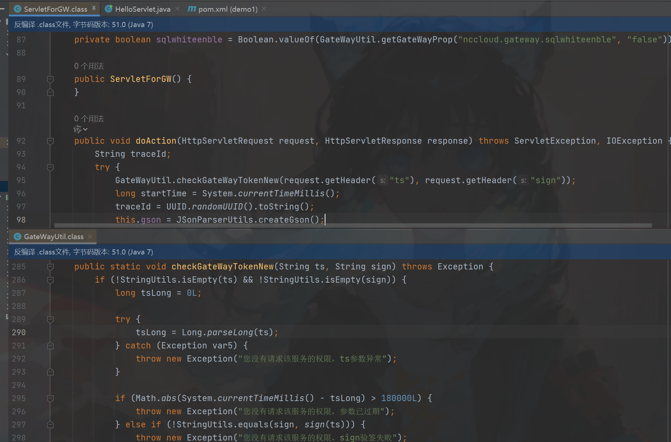671x442 pixels.
Task: Open the pom.xml (demo1) tab
Action: [228, 9]
